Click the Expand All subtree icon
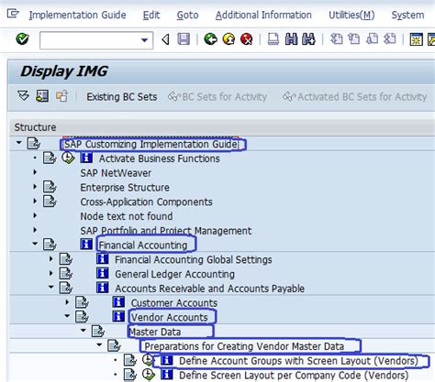 [x=23, y=96]
